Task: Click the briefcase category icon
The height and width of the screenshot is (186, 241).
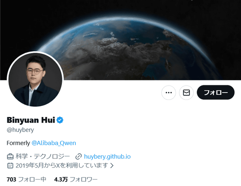Action: pos(10,157)
